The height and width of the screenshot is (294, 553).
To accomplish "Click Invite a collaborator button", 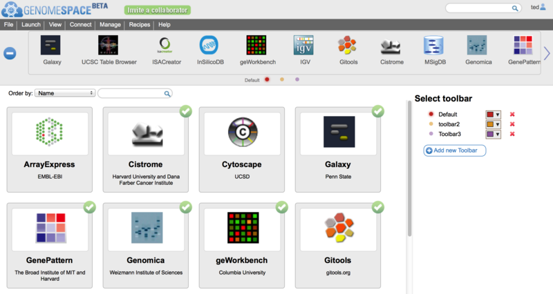I will pyautogui.click(x=158, y=10).
